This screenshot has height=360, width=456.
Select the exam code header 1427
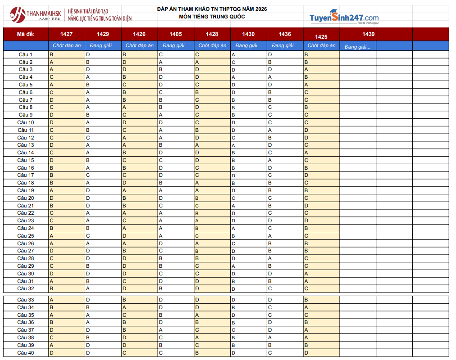click(66, 34)
